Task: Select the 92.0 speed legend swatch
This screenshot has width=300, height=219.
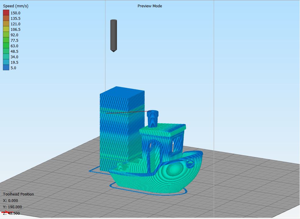Action: (6, 35)
